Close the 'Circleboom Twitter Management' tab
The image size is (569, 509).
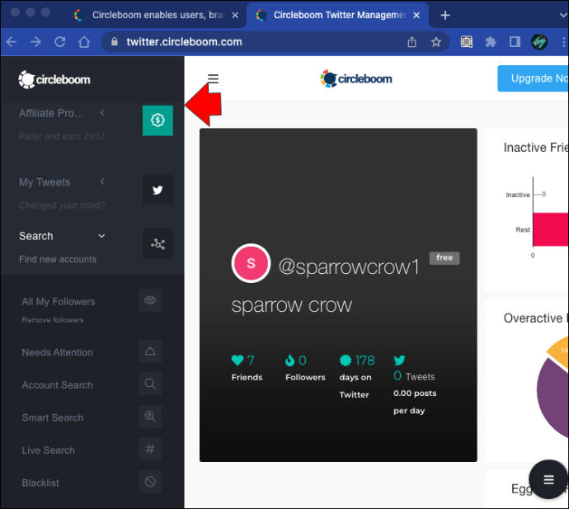(416, 15)
